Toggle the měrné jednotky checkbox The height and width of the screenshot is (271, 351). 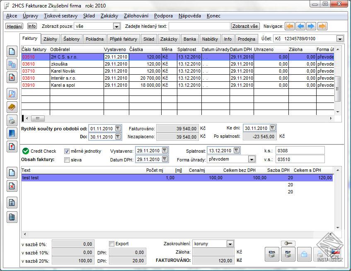pyautogui.click(x=67, y=151)
